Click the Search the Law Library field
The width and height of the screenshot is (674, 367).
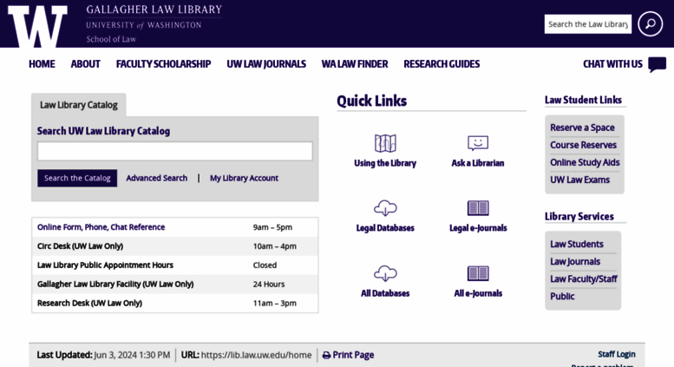coord(588,24)
